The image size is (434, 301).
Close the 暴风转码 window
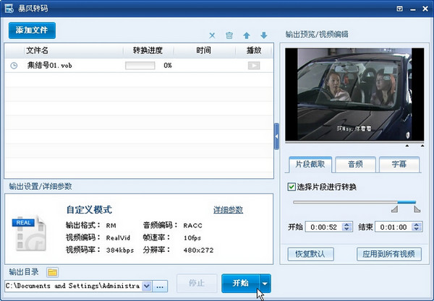tap(425, 9)
